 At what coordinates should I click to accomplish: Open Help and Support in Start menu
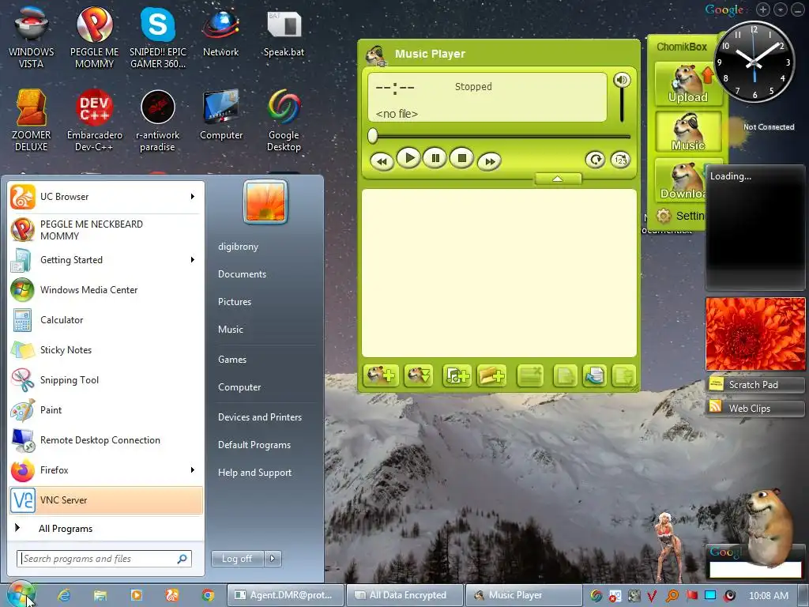[254, 473]
